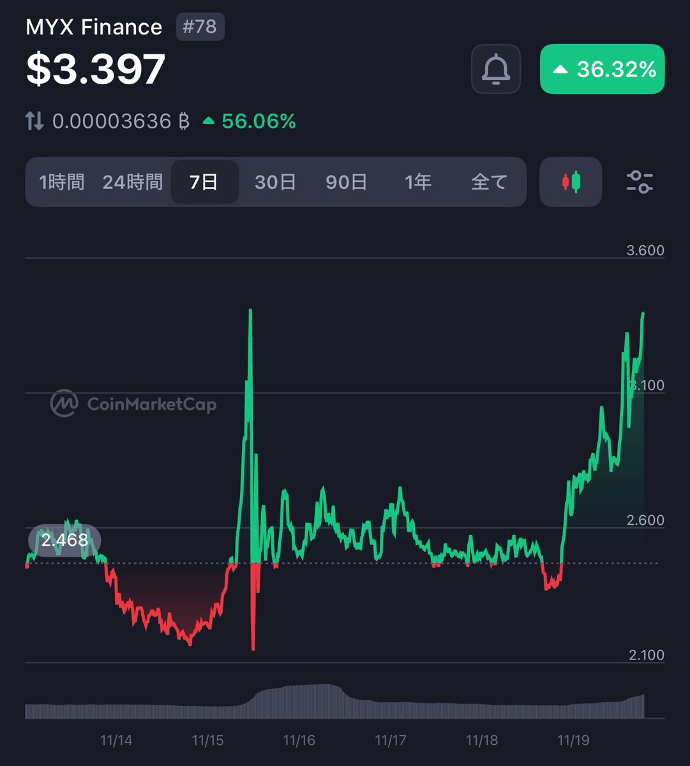Screen dimensions: 690x766
Task: Tap the 2.100 y-axis label
Action: point(645,656)
